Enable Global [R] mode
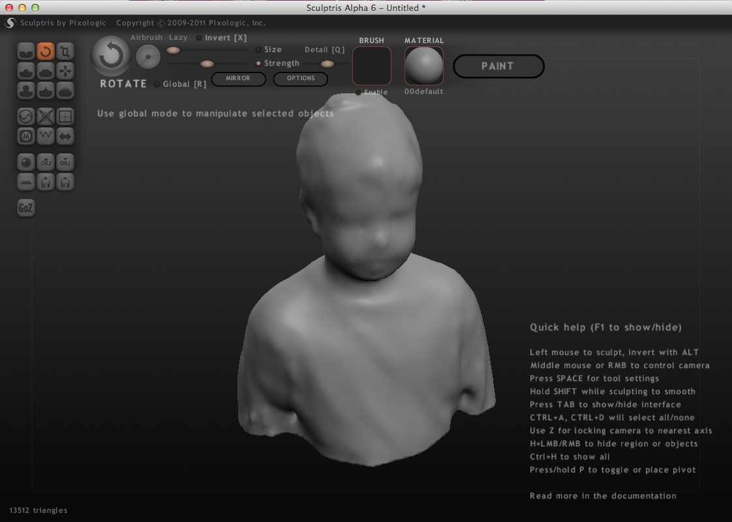 (x=180, y=84)
